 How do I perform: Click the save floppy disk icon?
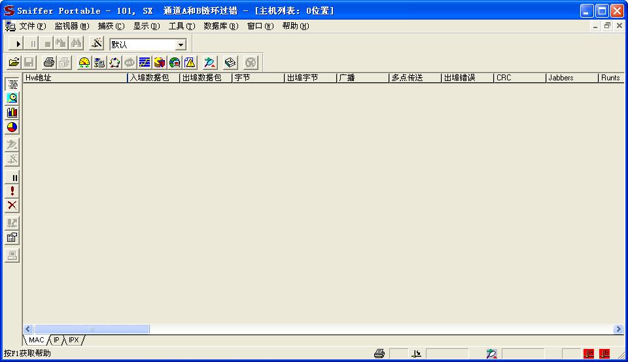pos(29,62)
